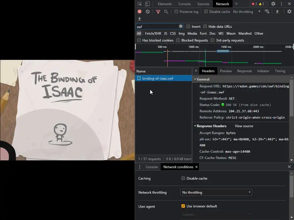Open network conditions wifi icon
The width and height of the screenshot is (294, 220).
pyautogui.click(x=267, y=11)
